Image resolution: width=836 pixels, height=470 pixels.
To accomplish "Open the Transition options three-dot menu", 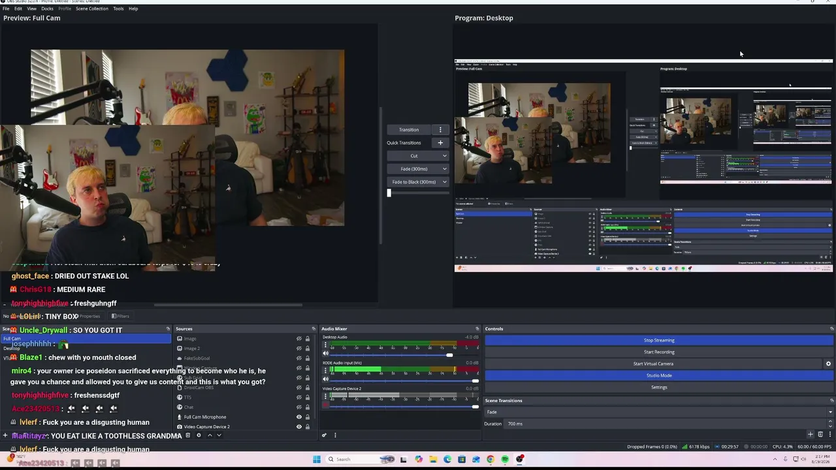I will pos(440,130).
